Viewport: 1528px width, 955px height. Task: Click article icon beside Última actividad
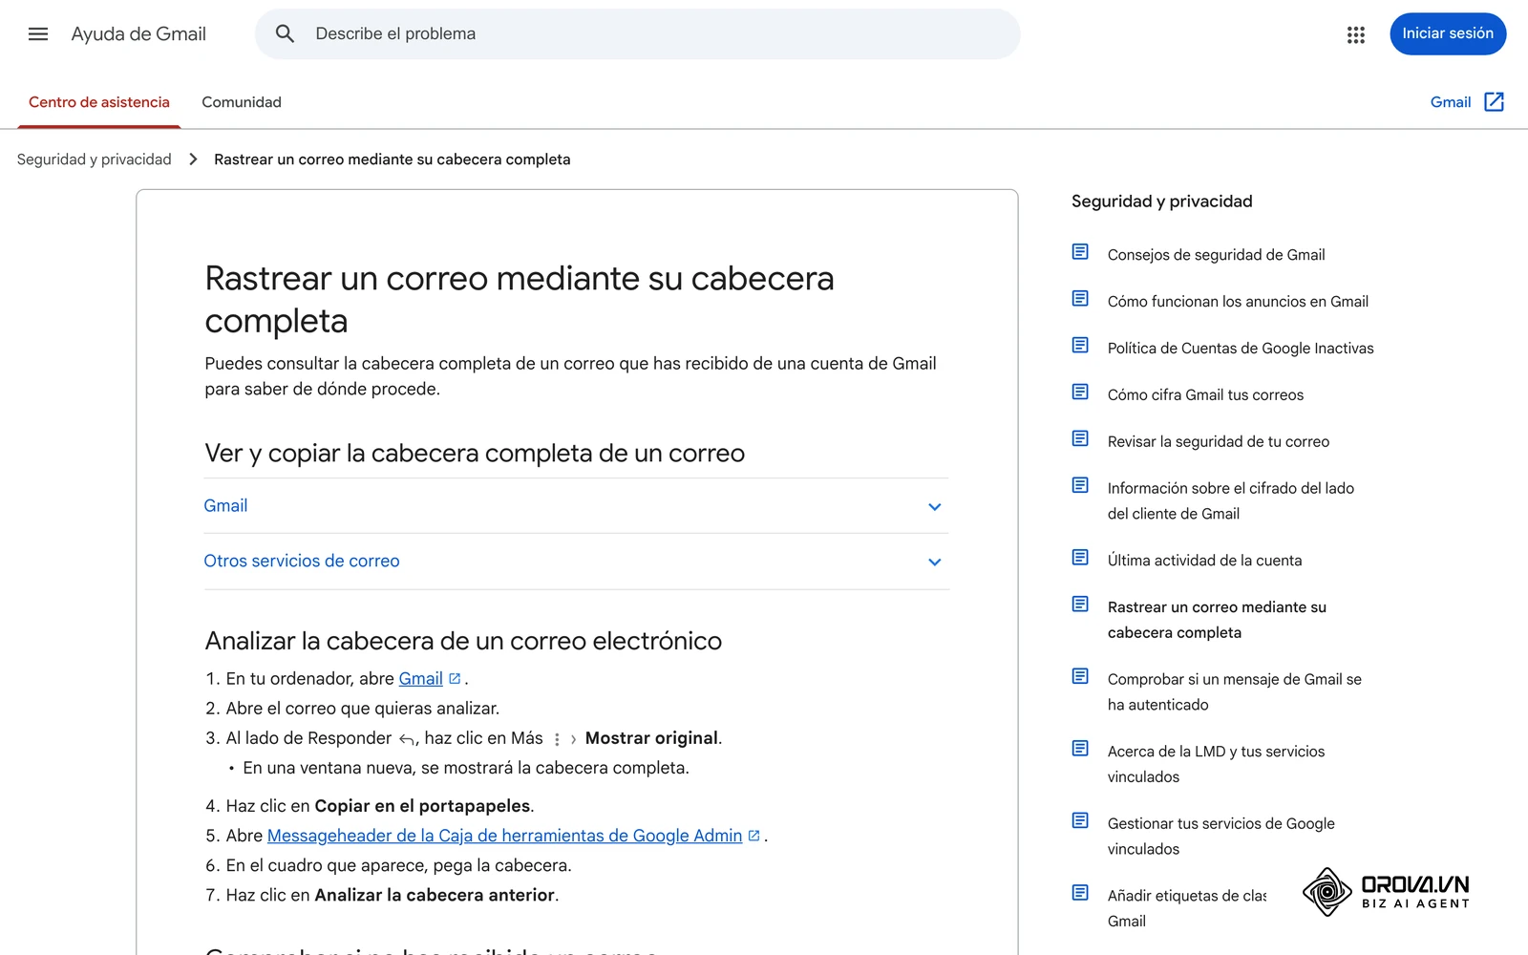coord(1080,558)
